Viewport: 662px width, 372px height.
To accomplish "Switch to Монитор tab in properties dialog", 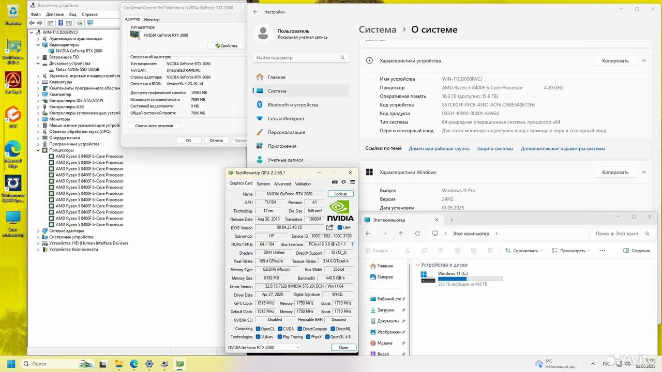I will click(x=152, y=20).
